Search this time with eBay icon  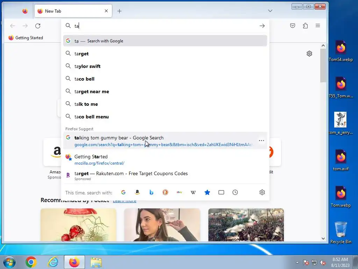179,192
